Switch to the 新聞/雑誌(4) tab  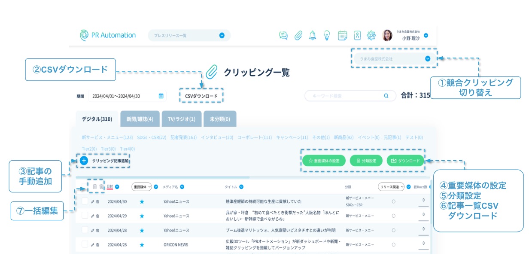coord(140,119)
